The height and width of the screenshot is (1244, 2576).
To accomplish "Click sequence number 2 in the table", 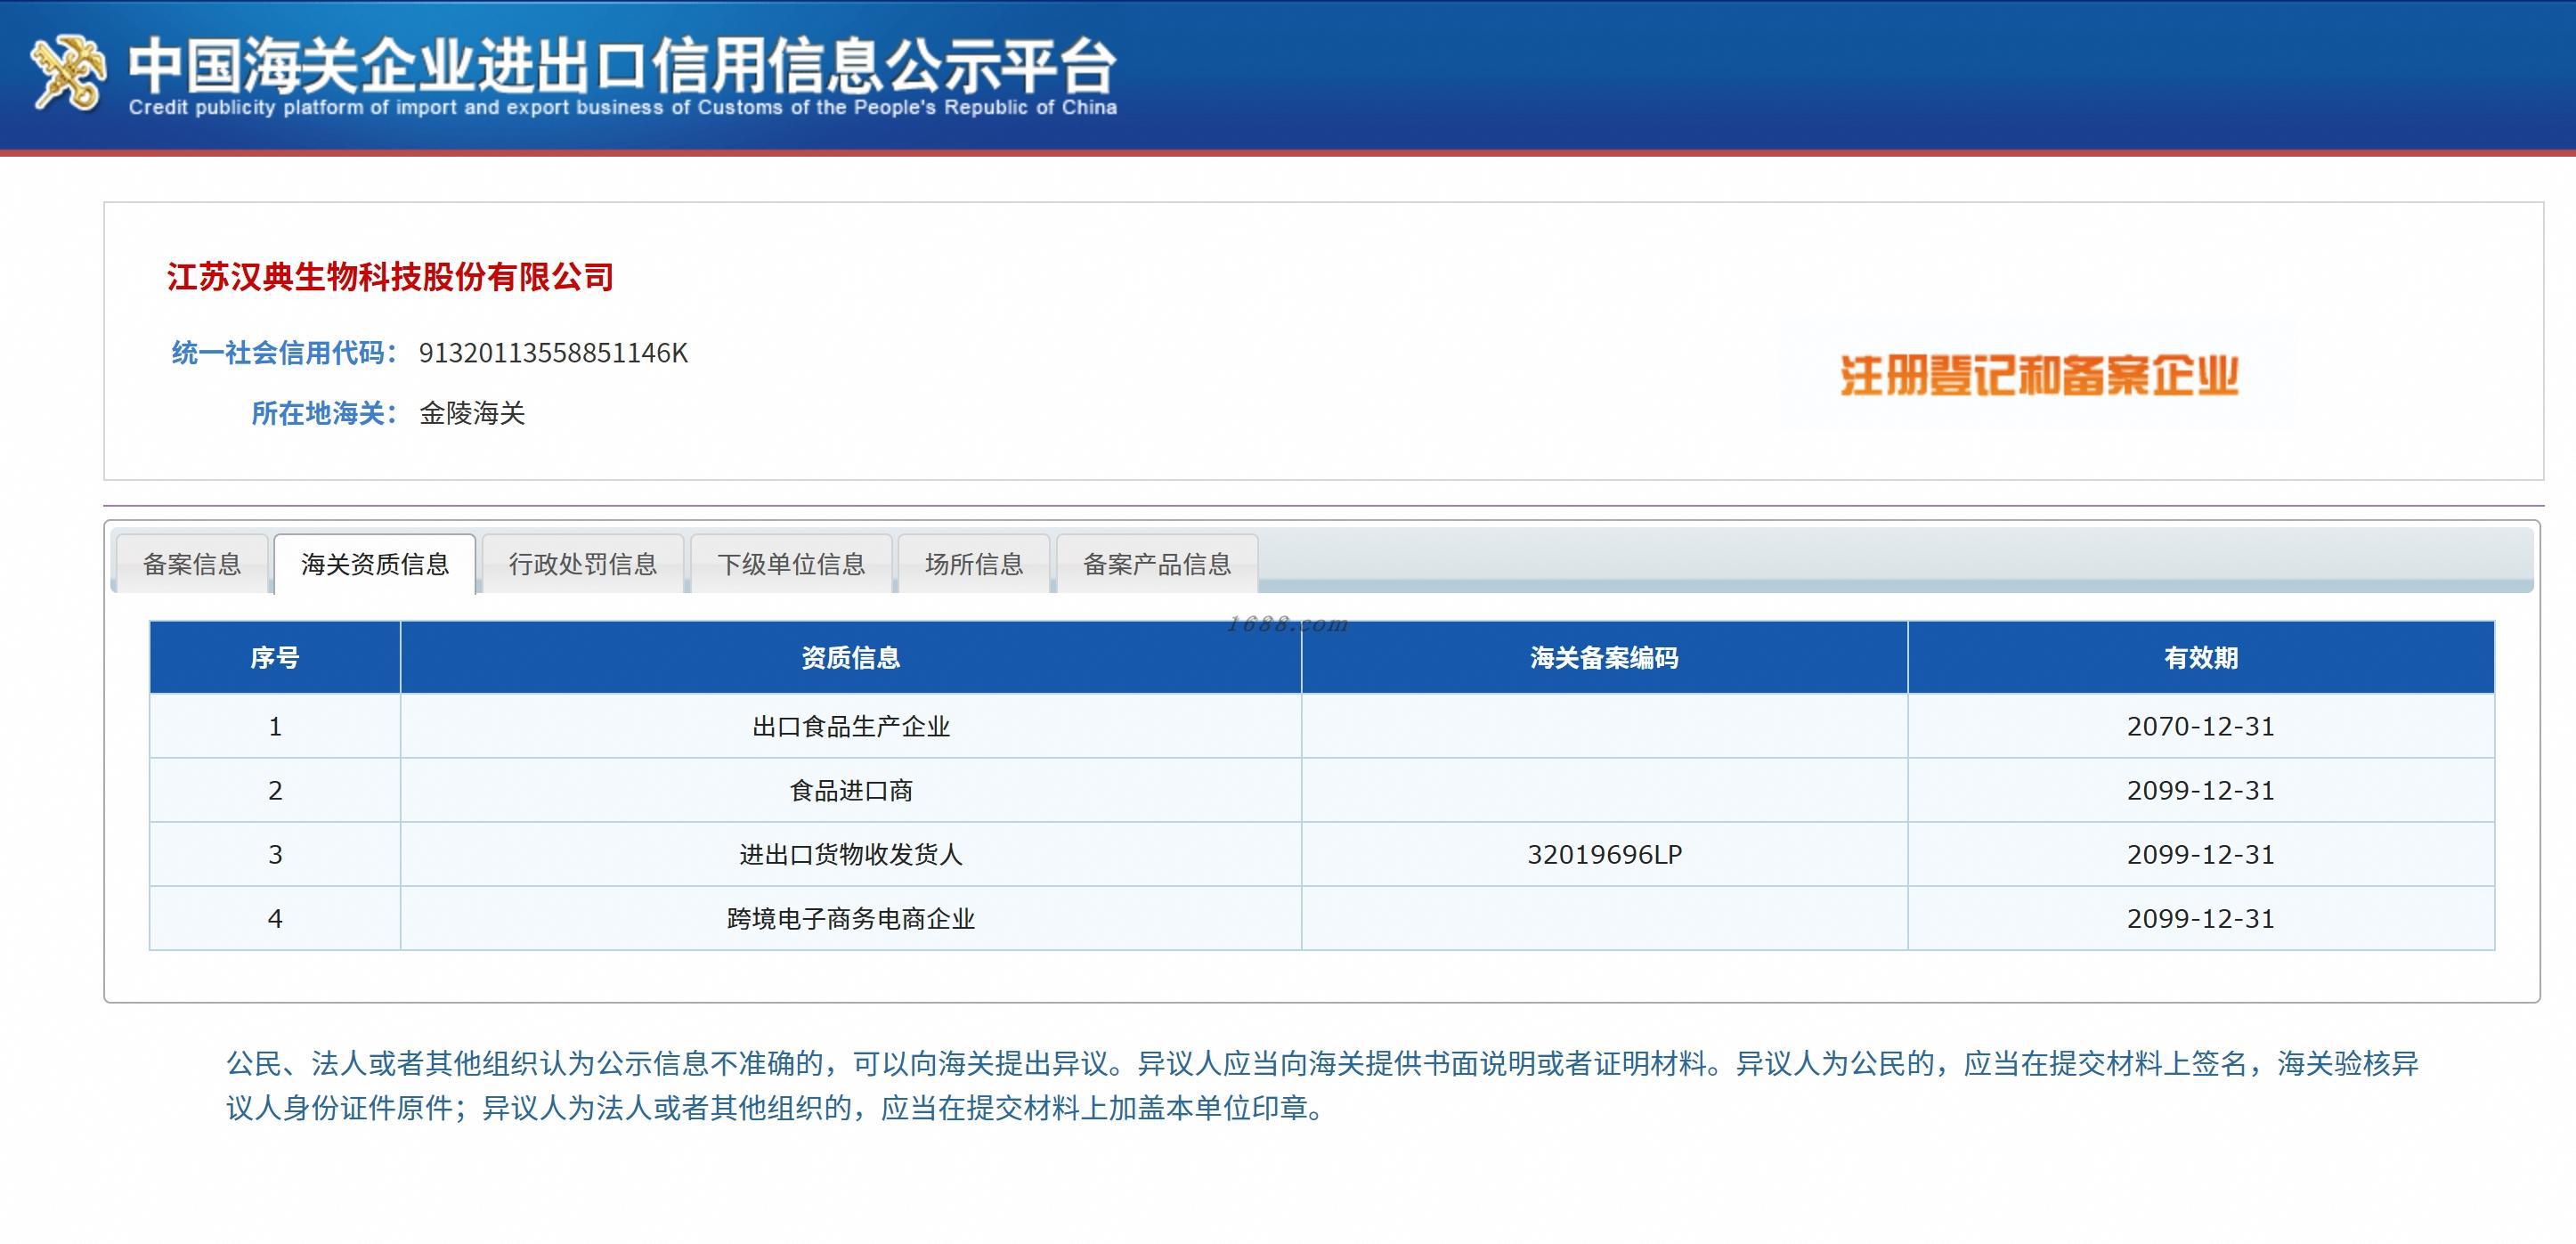I will click(275, 790).
